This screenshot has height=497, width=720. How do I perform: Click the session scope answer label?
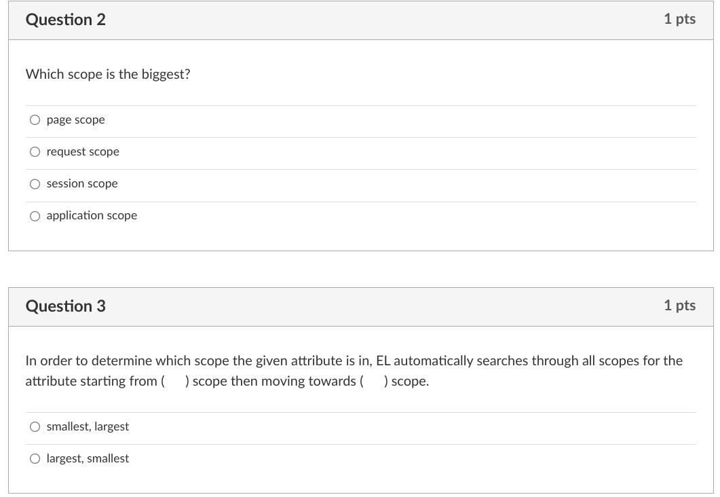[x=81, y=183]
